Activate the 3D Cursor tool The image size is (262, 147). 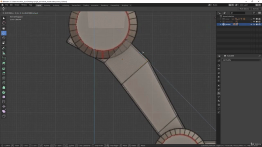tap(4, 23)
